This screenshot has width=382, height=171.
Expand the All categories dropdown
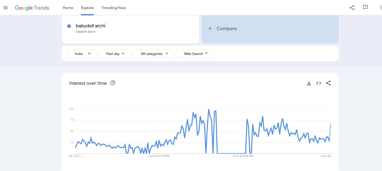tap(154, 54)
